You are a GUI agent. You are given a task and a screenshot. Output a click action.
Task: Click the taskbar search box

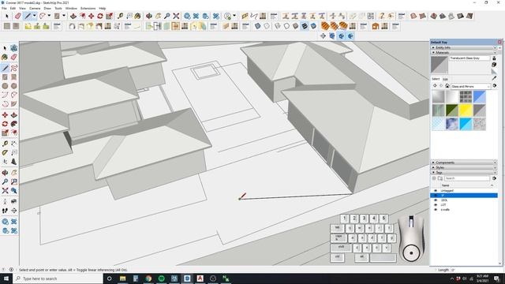tap(58, 278)
